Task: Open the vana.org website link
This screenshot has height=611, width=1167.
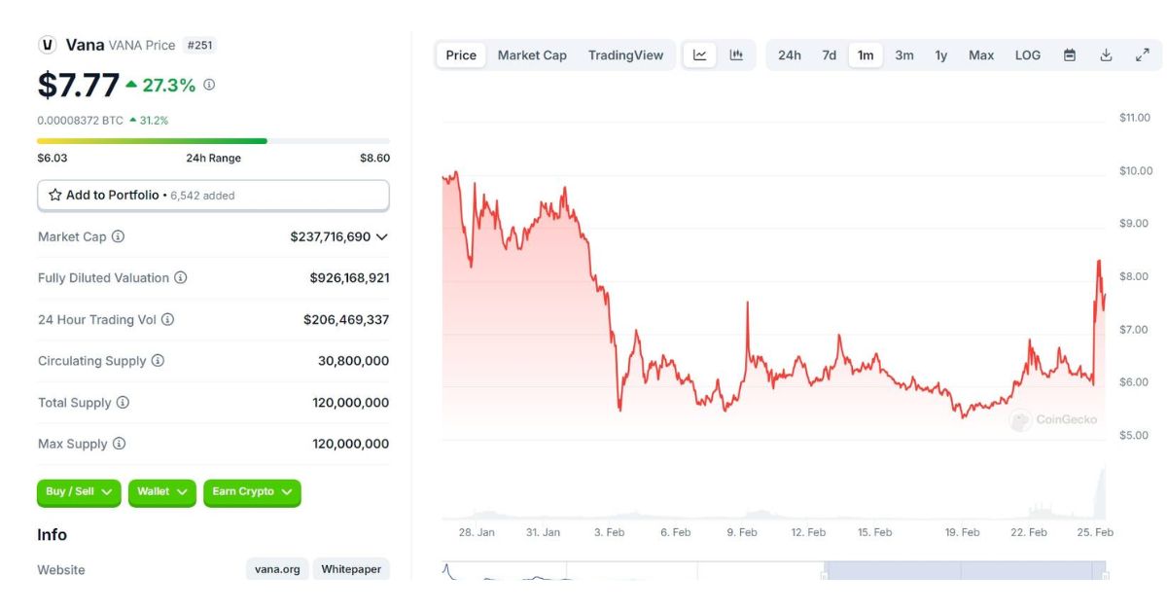Action: tap(277, 569)
